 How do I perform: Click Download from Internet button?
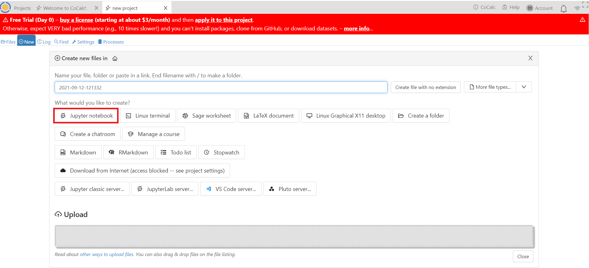coord(142,171)
